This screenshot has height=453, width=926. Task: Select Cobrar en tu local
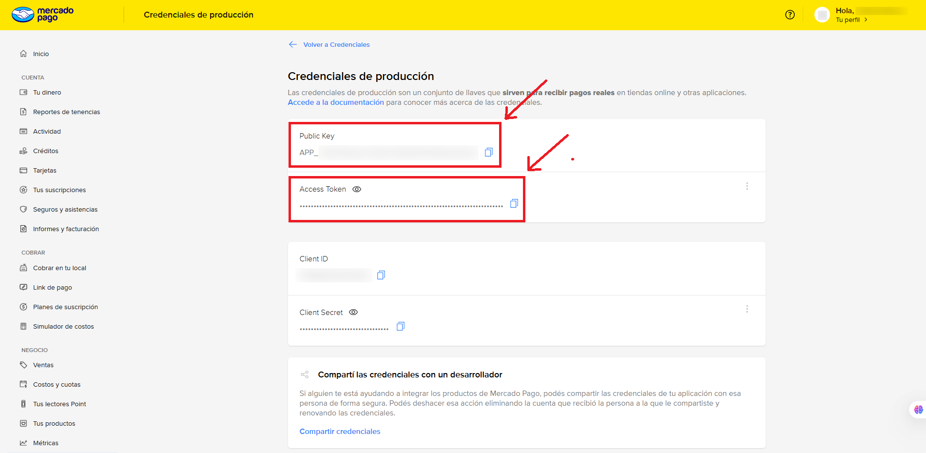pyautogui.click(x=59, y=268)
